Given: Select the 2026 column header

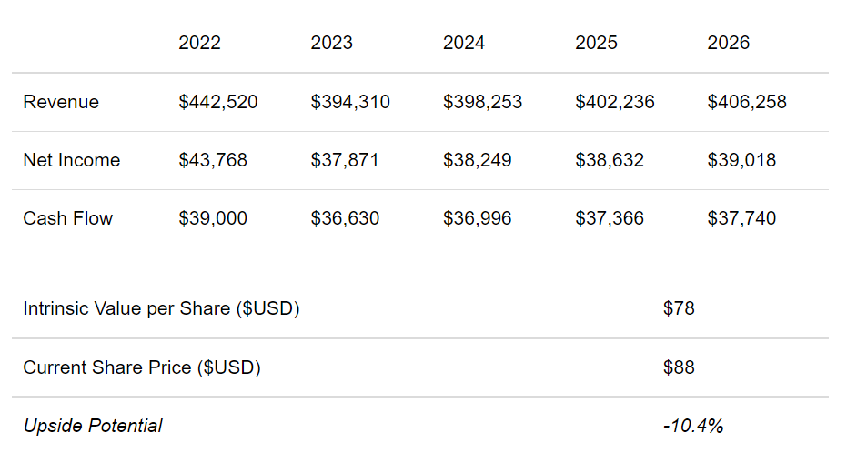Looking at the screenshot, I should [728, 43].
